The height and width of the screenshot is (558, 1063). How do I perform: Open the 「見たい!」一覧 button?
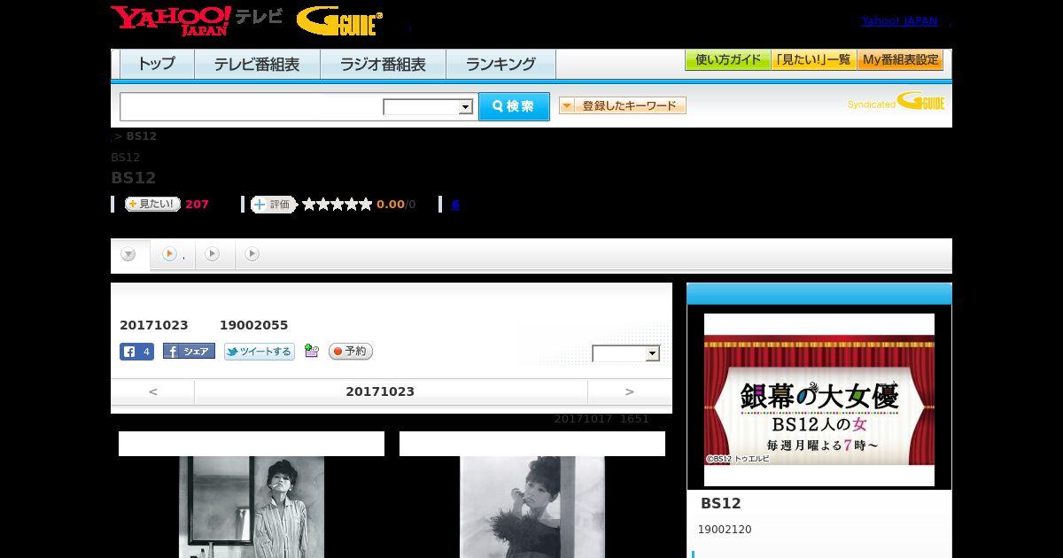[814, 60]
